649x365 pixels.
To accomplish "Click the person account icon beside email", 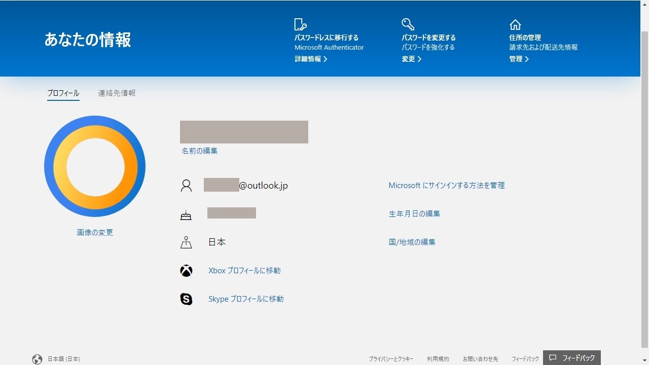I will pos(186,186).
